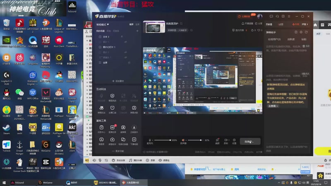Open 如何快速上手直播伴侣 help link

pyautogui.click(x=156, y=152)
